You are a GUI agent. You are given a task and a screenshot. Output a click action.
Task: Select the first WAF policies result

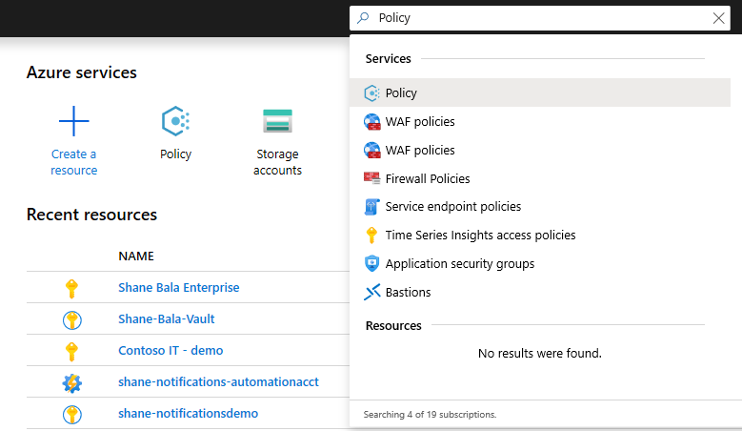tap(540, 122)
